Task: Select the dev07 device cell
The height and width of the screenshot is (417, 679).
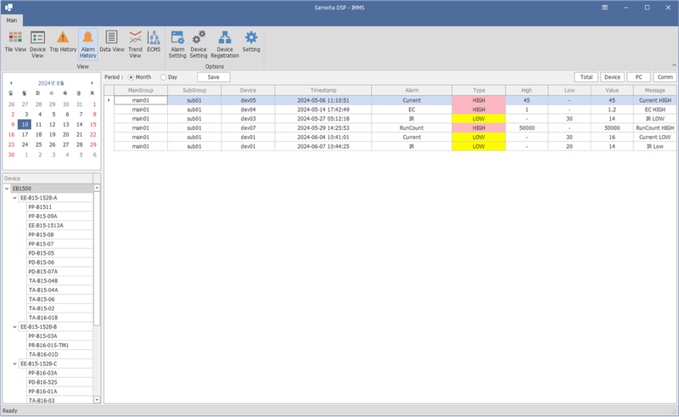Action: coord(248,128)
